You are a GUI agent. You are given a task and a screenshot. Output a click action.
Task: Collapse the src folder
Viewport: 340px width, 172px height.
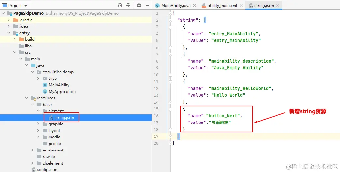(x=15, y=52)
